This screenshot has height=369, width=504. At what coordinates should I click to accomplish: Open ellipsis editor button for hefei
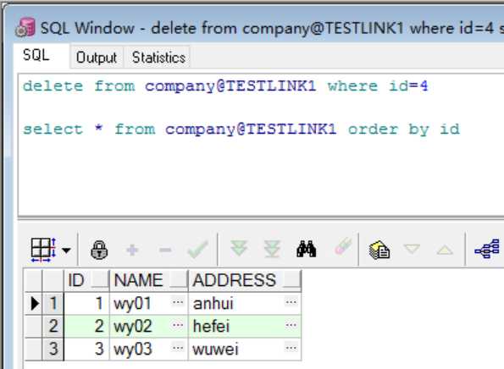291,325
